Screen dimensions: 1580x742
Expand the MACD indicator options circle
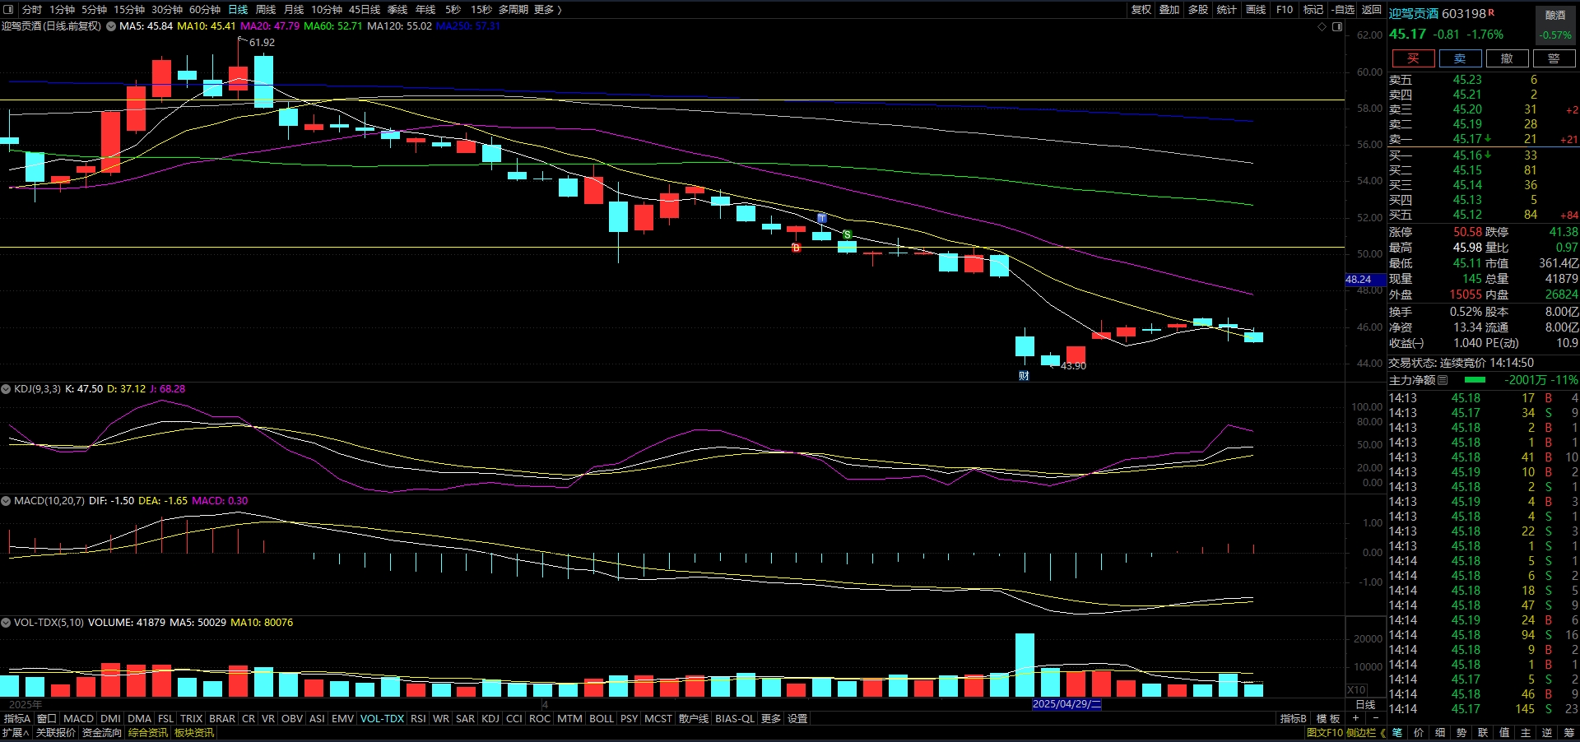point(6,501)
